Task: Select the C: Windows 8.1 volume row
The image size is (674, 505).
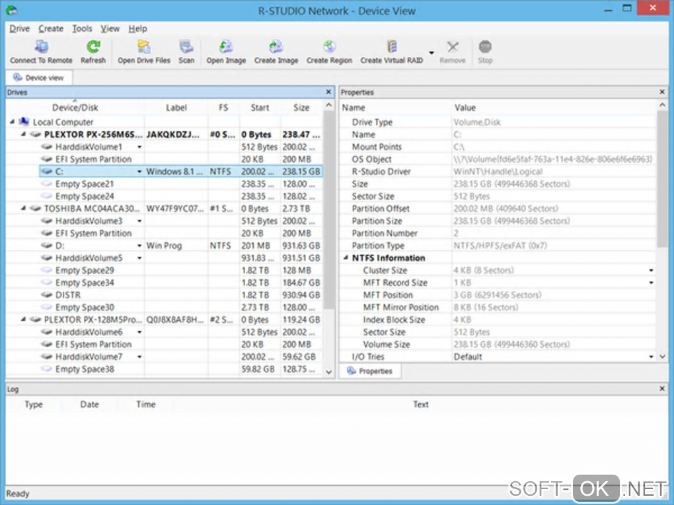Action: click(180, 172)
